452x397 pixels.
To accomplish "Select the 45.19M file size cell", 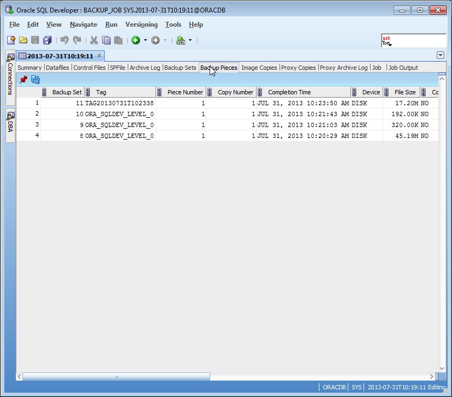I will 401,136.
